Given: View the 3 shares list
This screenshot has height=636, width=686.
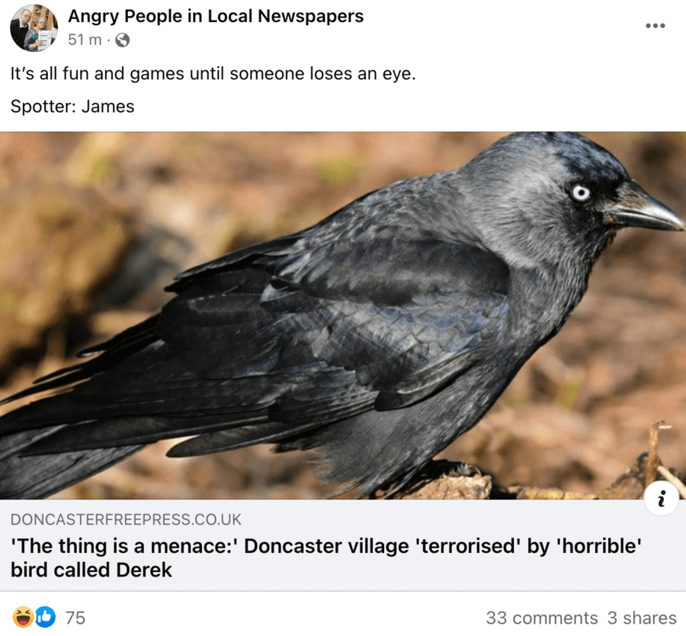Looking at the screenshot, I should pos(641,618).
